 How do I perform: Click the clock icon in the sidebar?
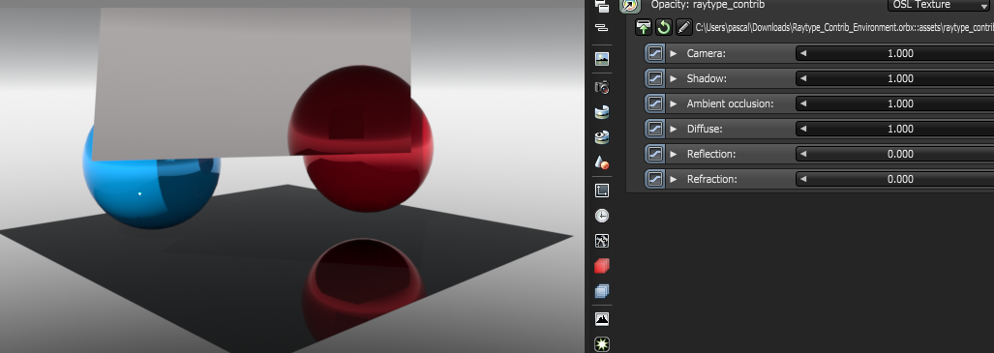602,216
